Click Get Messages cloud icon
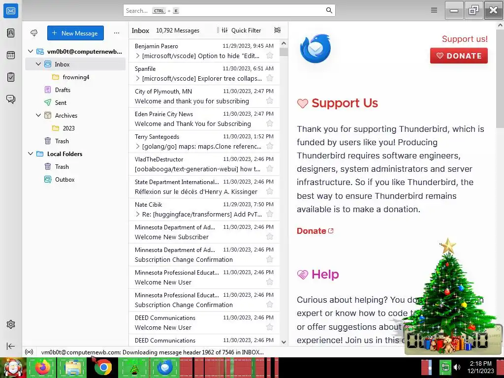 point(34,33)
